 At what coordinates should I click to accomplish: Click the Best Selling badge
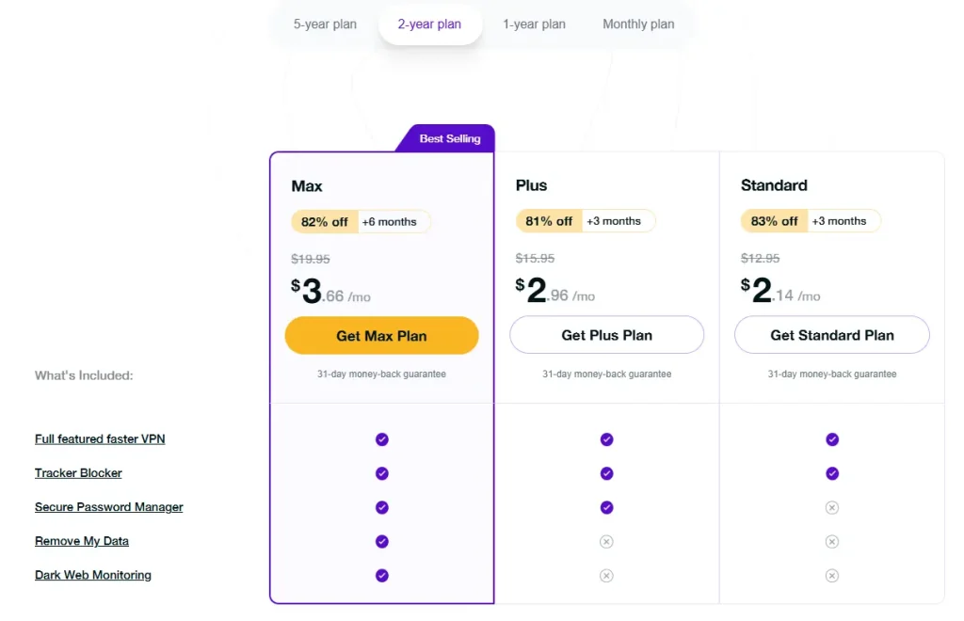449,139
